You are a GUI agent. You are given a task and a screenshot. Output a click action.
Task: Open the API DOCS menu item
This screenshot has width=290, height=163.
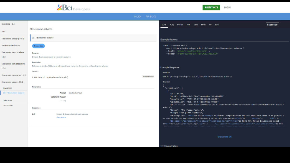tap(151, 16)
